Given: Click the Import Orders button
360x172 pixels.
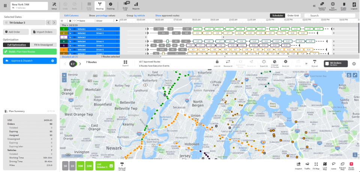Looking at the screenshot, I should 43,32.
